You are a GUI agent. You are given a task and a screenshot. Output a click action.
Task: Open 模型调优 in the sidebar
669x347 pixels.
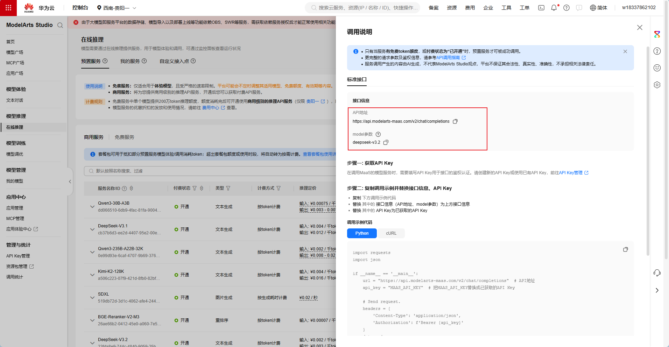point(15,154)
